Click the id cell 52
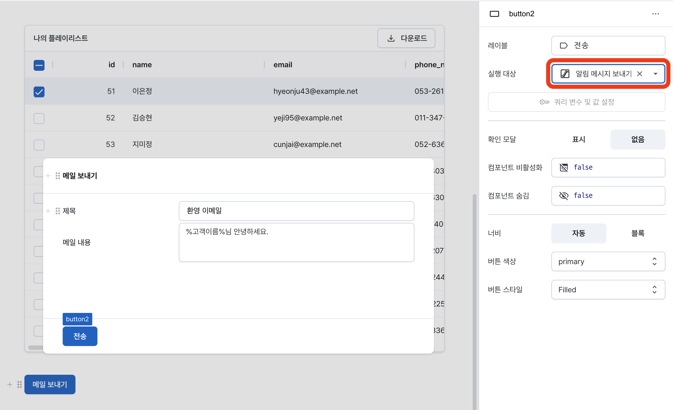The image size is (673, 410). pos(110,118)
